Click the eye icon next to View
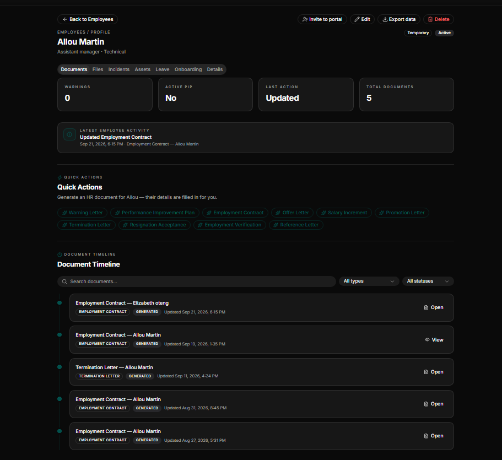The image size is (502, 460). (x=427, y=340)
